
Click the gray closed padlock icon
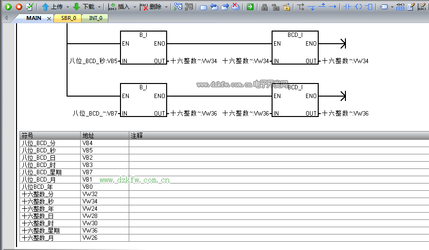pyautogui.click(x=264, y=7)
